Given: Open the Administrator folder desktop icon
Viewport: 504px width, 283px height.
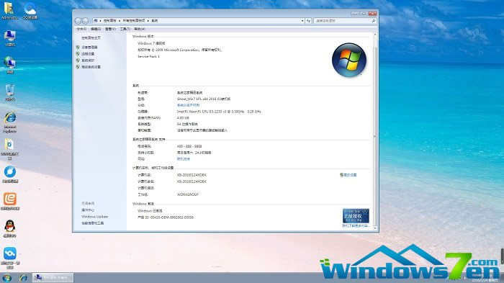Looking at the screenshot, I should (x=9, y=11).
